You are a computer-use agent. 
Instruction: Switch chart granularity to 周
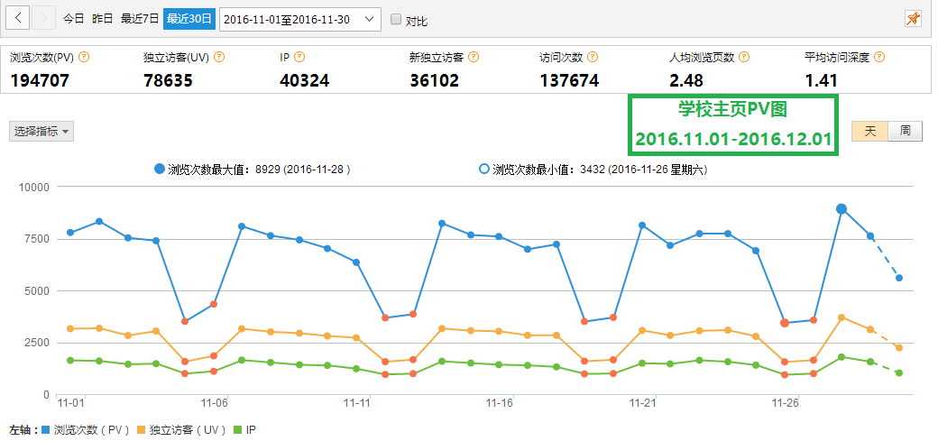(x=905, y=131)
